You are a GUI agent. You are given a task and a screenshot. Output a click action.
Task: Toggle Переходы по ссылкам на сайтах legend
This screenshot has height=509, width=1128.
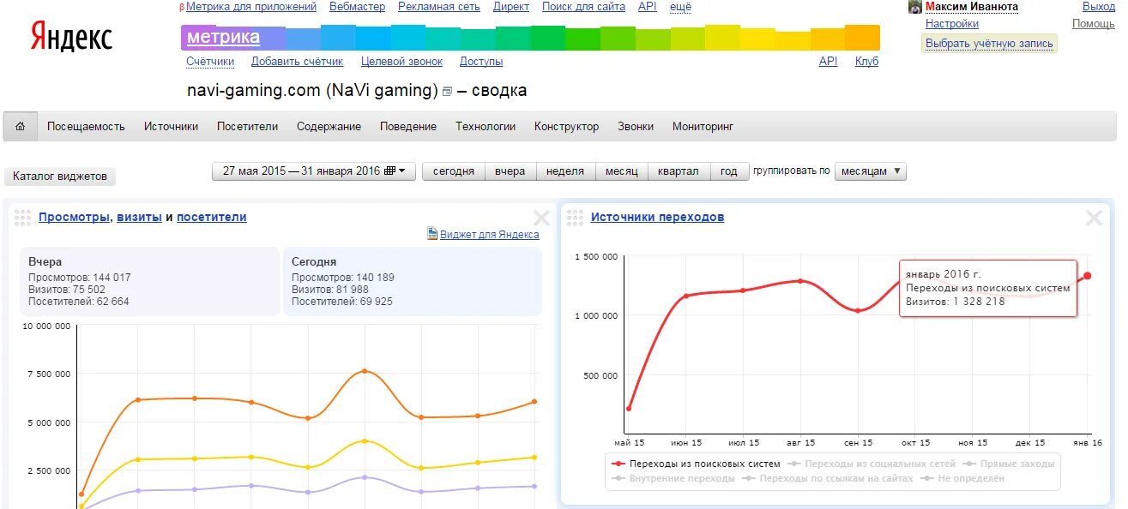pos(829,478)
